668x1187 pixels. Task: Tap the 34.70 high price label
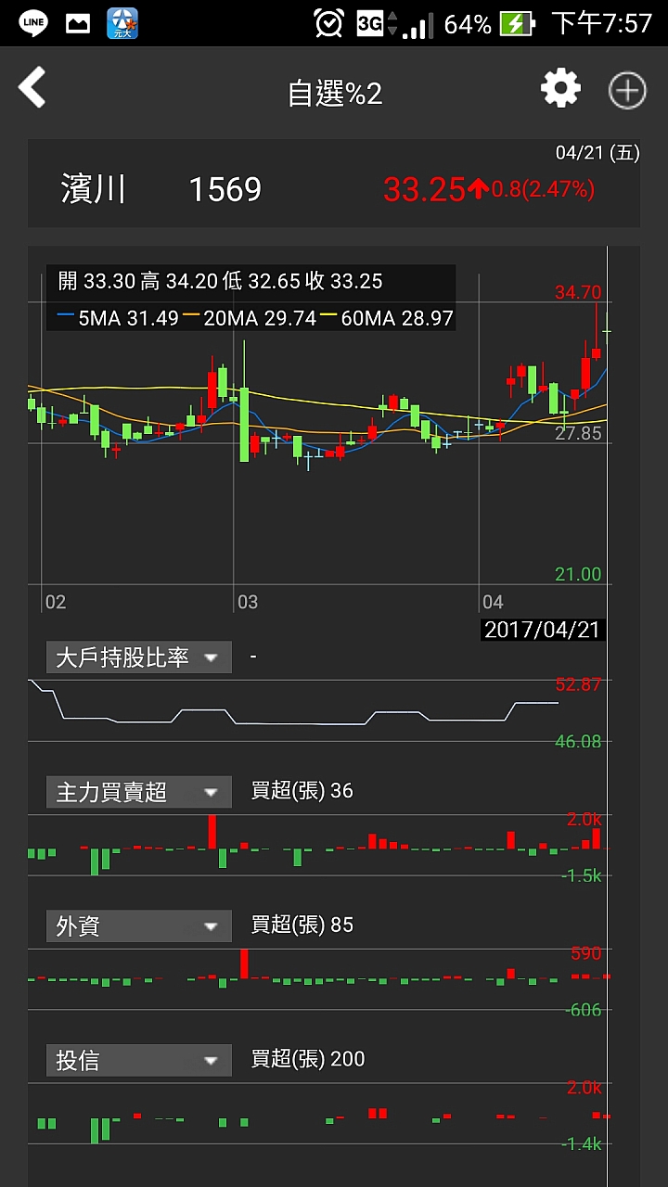(578, 292)
